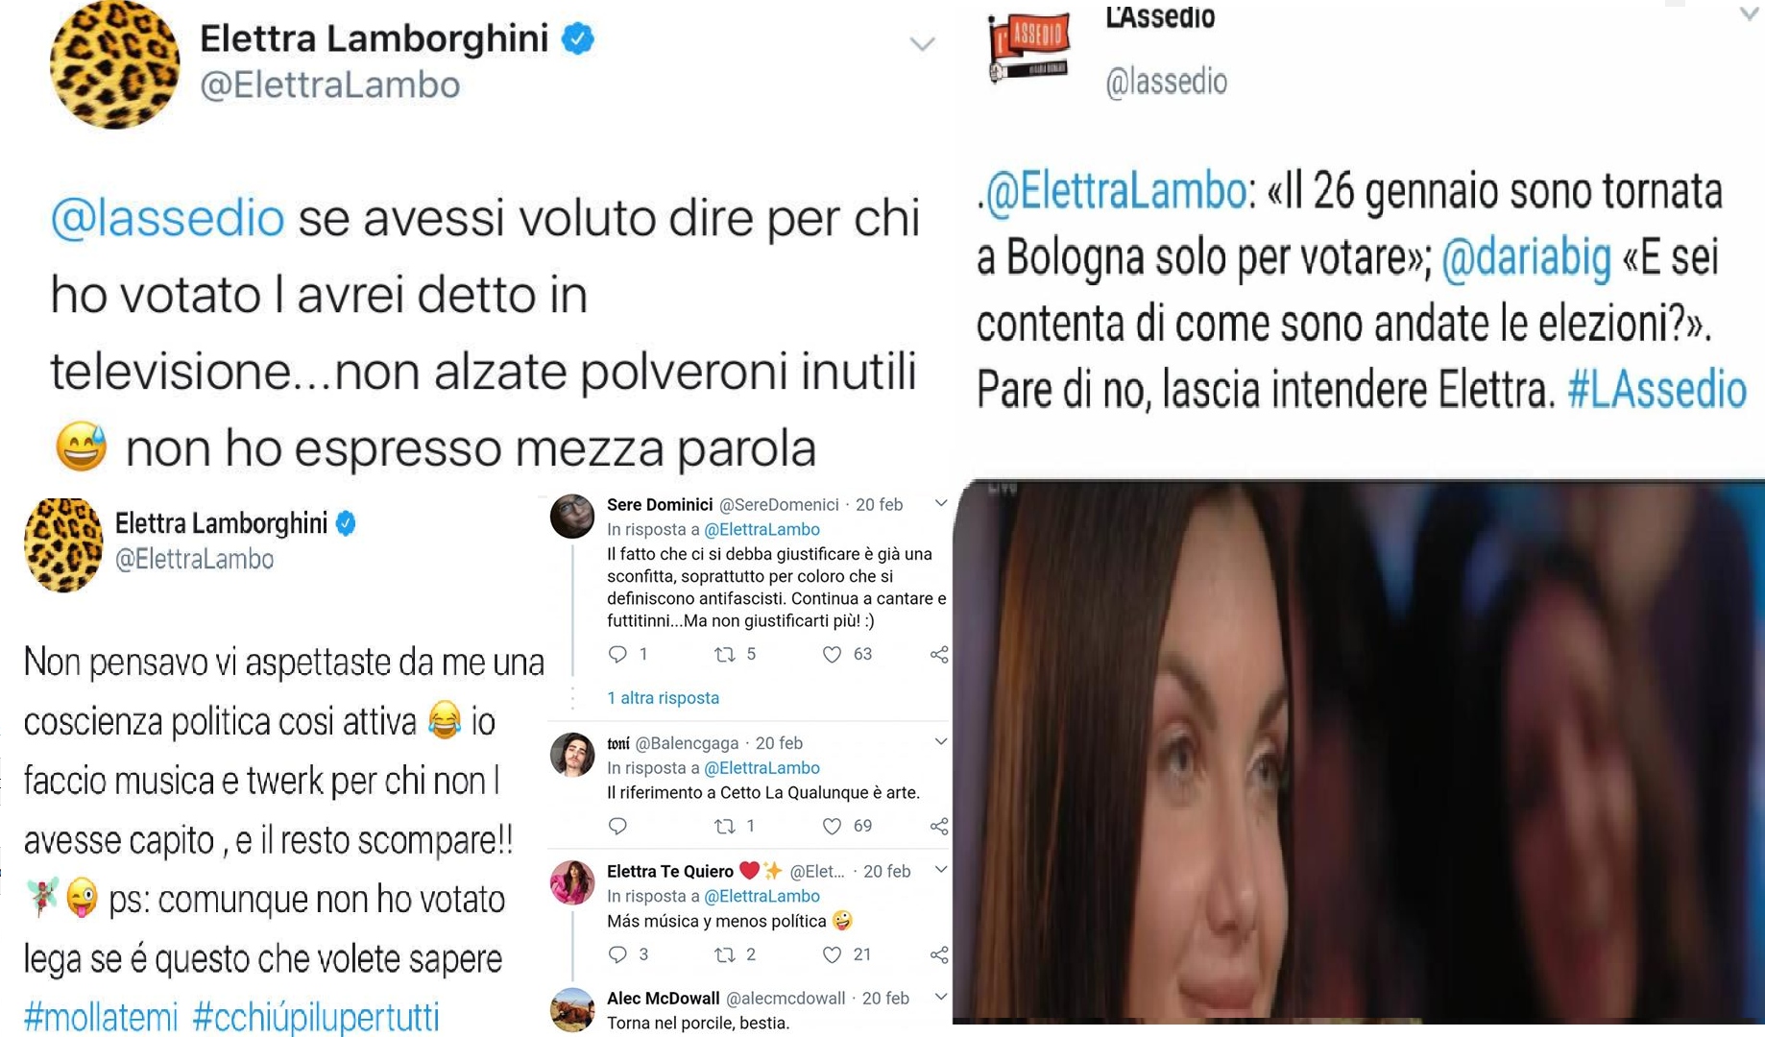The width and height of the screenshot is (1765, 1037).
Task: Retweet Sere Dominici's reply
Action: pos(725,655)
